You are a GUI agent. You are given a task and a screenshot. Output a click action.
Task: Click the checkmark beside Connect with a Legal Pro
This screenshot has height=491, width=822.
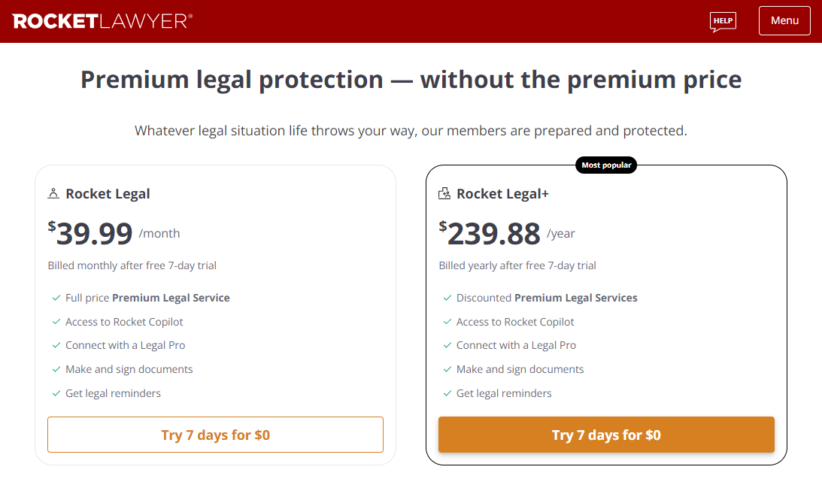pos(56,345)
